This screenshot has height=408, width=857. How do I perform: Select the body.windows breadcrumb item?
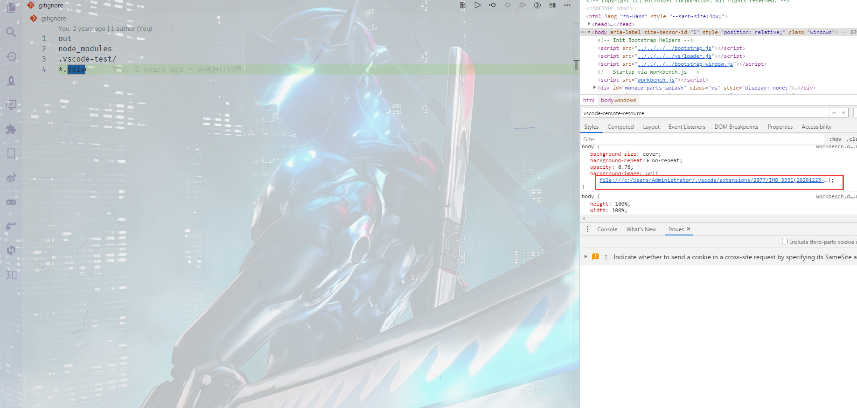pos(618,100)
